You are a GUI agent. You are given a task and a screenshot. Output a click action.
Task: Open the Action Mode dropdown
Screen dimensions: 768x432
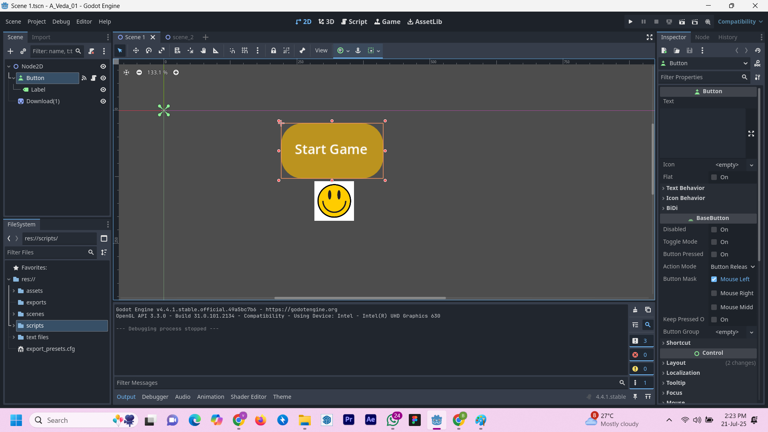point(733,267)
